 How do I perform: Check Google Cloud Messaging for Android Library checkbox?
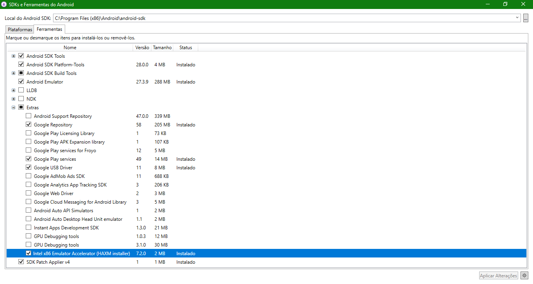pyautogui.click(x=28, y=202)
